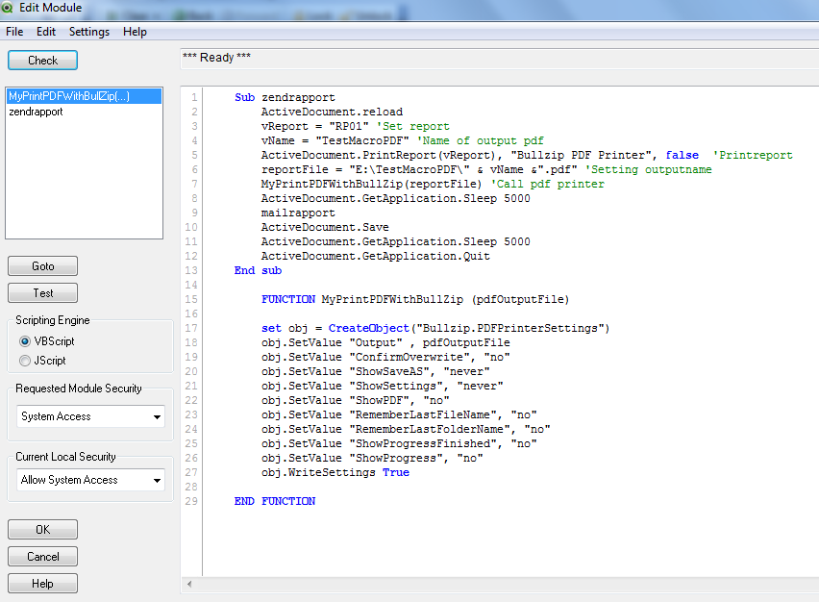Select zendrapport in the function list
819x602 pixels.
(x=36, y=112)
